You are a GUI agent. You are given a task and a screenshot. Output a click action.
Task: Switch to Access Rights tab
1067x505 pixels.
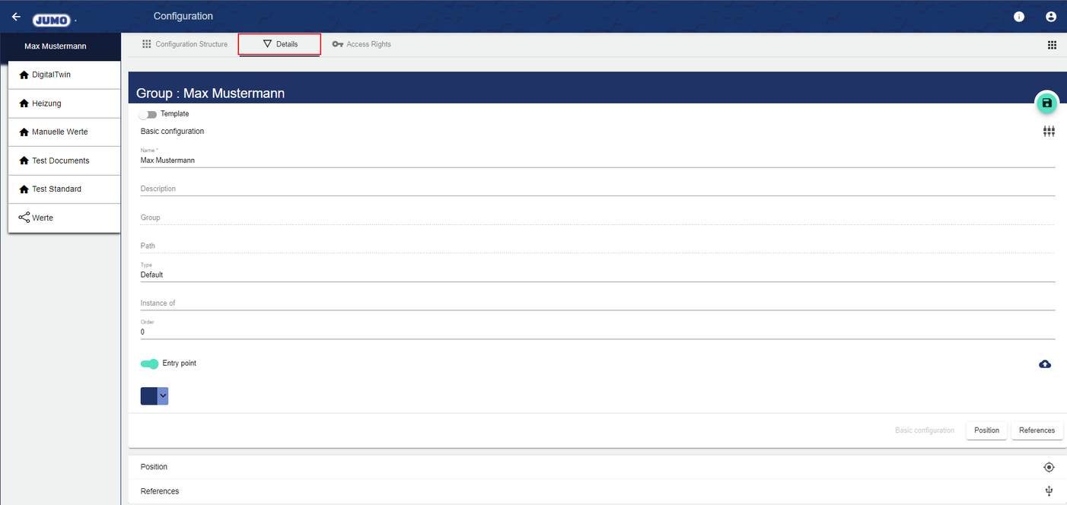coord(362,44)
